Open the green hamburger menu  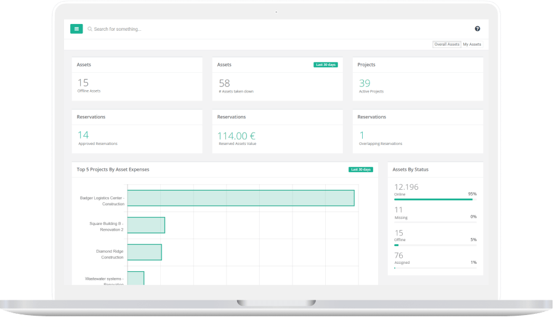tap(76, 29)
